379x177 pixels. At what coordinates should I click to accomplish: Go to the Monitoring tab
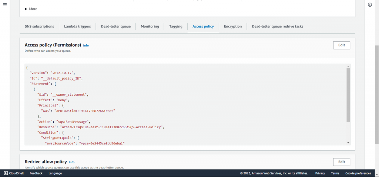click(x=150, y=27)
